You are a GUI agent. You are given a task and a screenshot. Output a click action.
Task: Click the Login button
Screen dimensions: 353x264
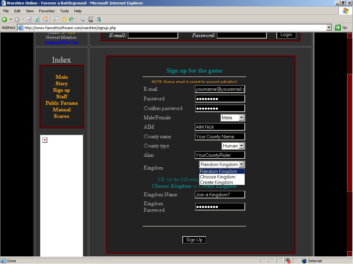[286, 35]
